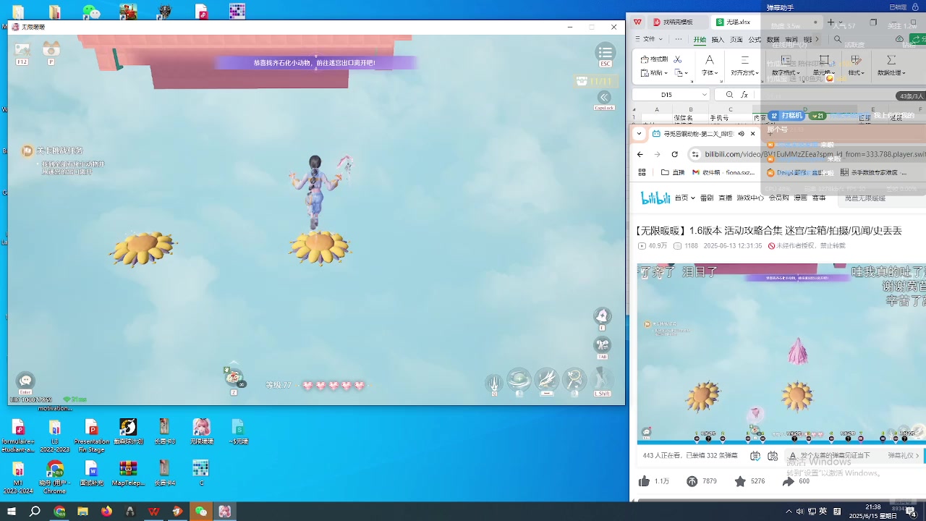926x521 pixels.
Task: Open the 直播 bookmarks folder
Action: [673, 172]
